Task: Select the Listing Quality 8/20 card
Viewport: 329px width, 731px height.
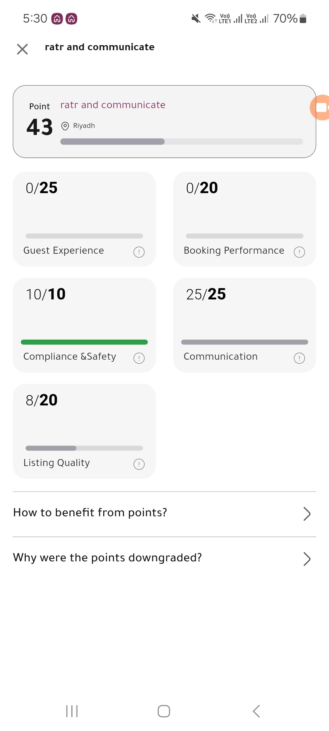Action: point(84,431)
